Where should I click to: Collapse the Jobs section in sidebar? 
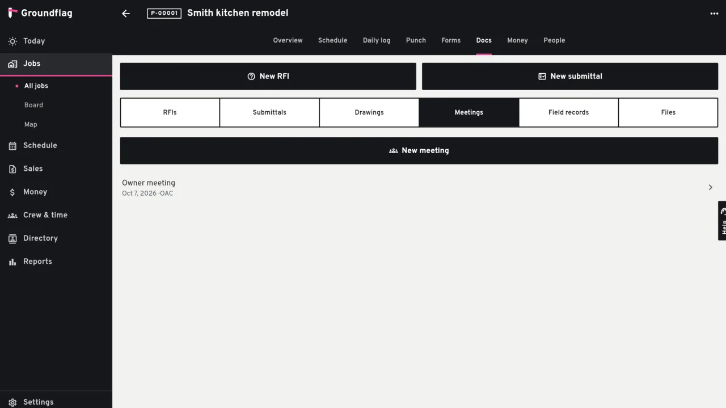(56, 64)
